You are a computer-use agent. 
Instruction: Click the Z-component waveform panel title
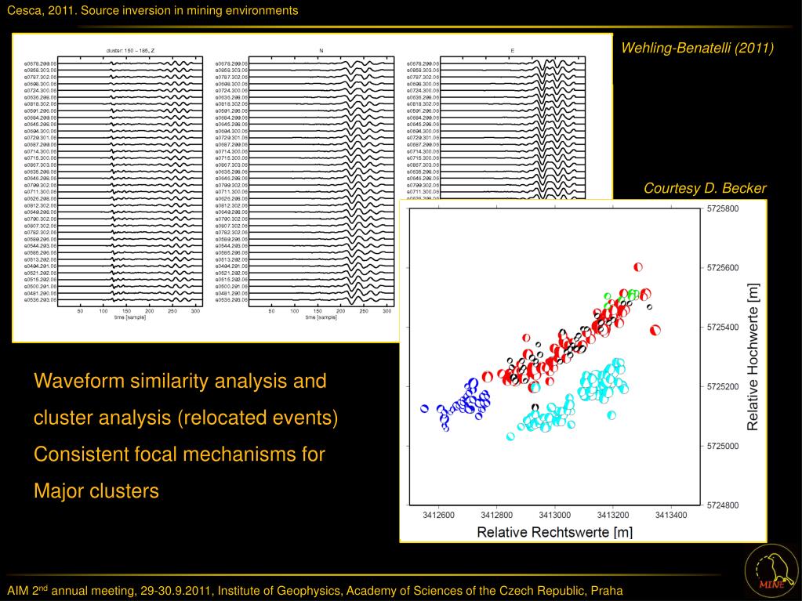click(130, 51)
